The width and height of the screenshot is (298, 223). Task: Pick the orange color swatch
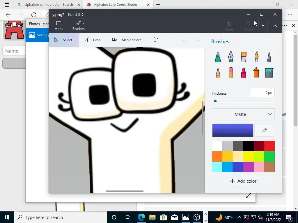coord(217,157)
